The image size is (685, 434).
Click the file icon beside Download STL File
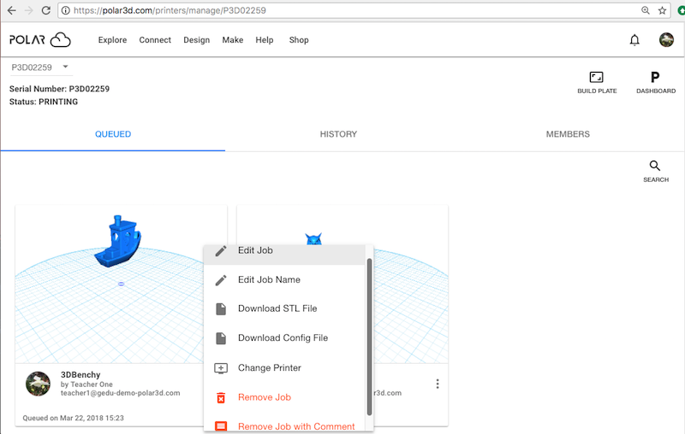coord(221,309)
